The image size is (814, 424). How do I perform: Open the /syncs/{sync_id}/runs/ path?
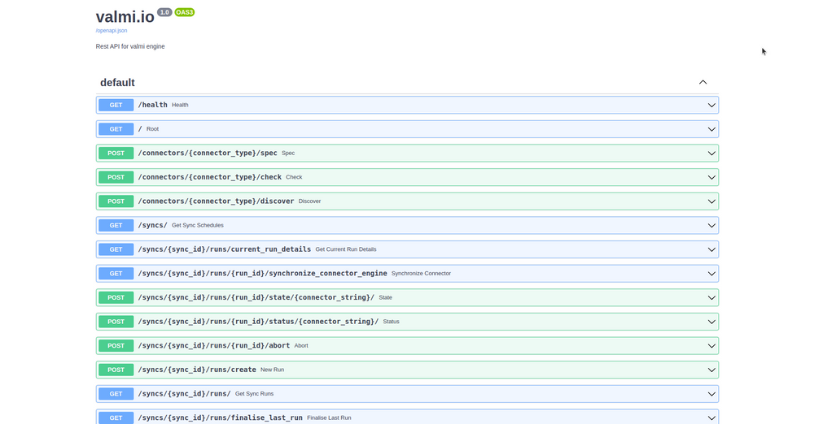click(184, 393)
